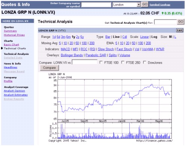Switch chart size to L
The image size is (185, 146).
[175, 37]
